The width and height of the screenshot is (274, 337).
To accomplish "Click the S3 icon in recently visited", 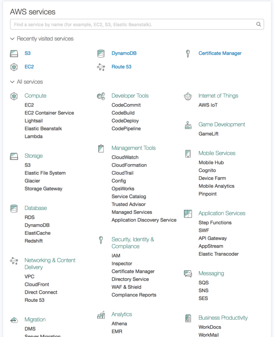I will click(x=14, y=54).
